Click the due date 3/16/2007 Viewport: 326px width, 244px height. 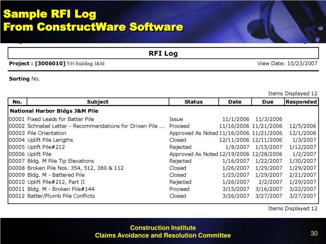click(x=269, y=189)
